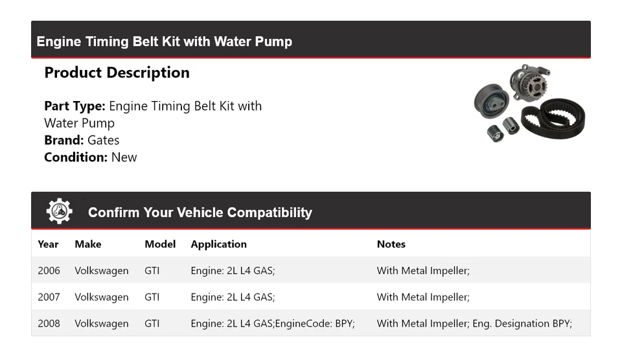Image resolution: width=622 pixels, height=357 pixels.
Task: Select the Product Description heading
Action: (117, 73)
